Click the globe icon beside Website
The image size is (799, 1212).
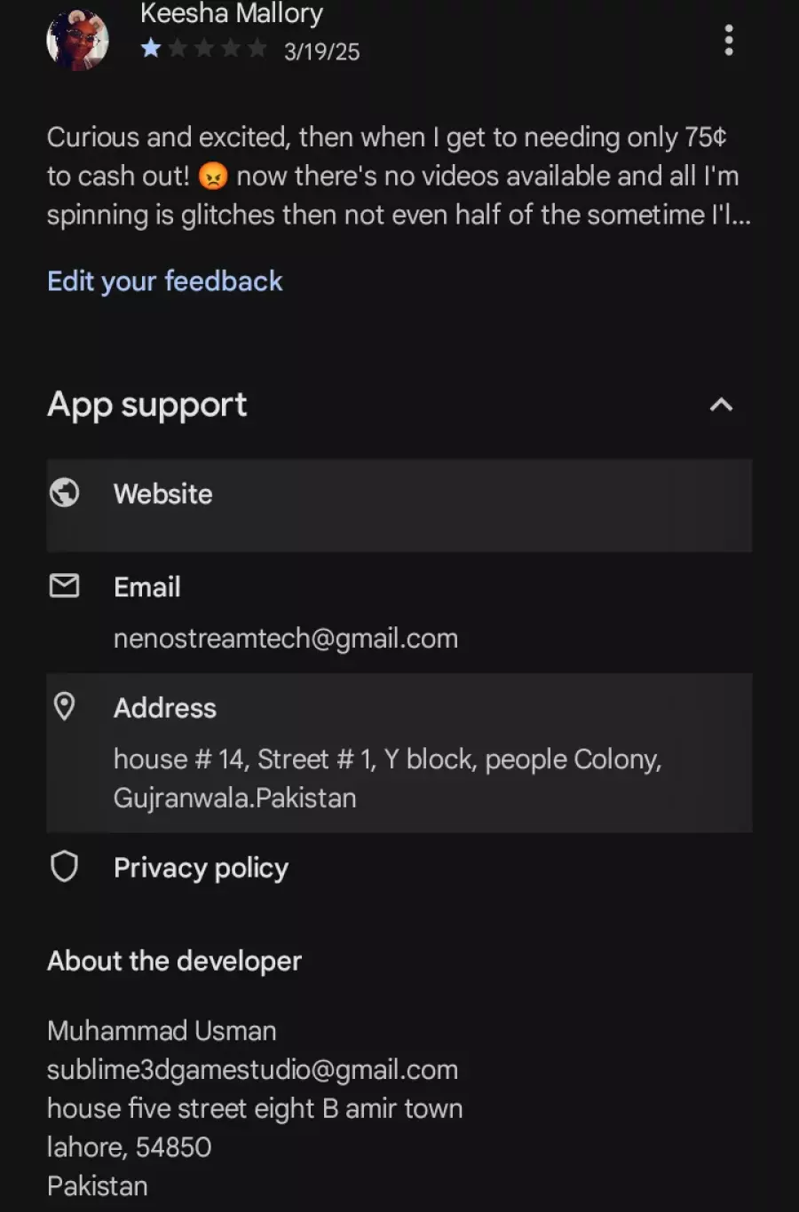click(x=64, y=492)
